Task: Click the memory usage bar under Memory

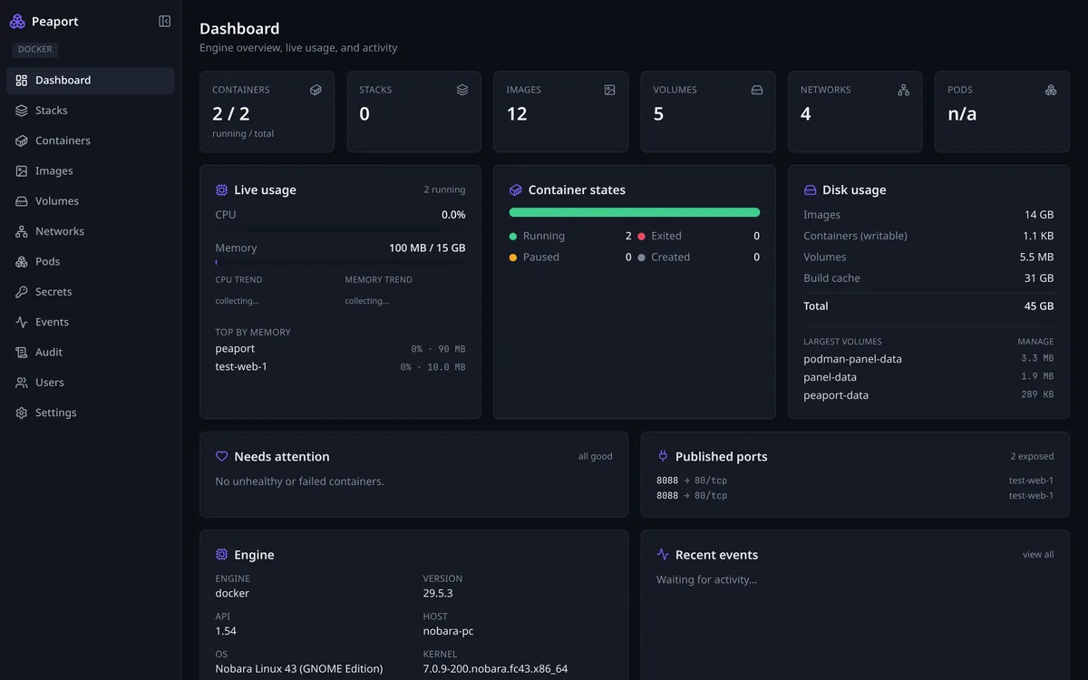Action: coord(340,262)
